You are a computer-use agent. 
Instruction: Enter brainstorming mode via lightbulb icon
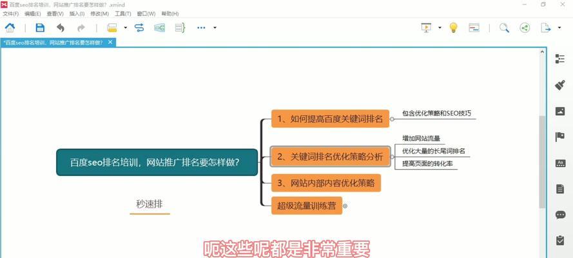coord(453,28)
